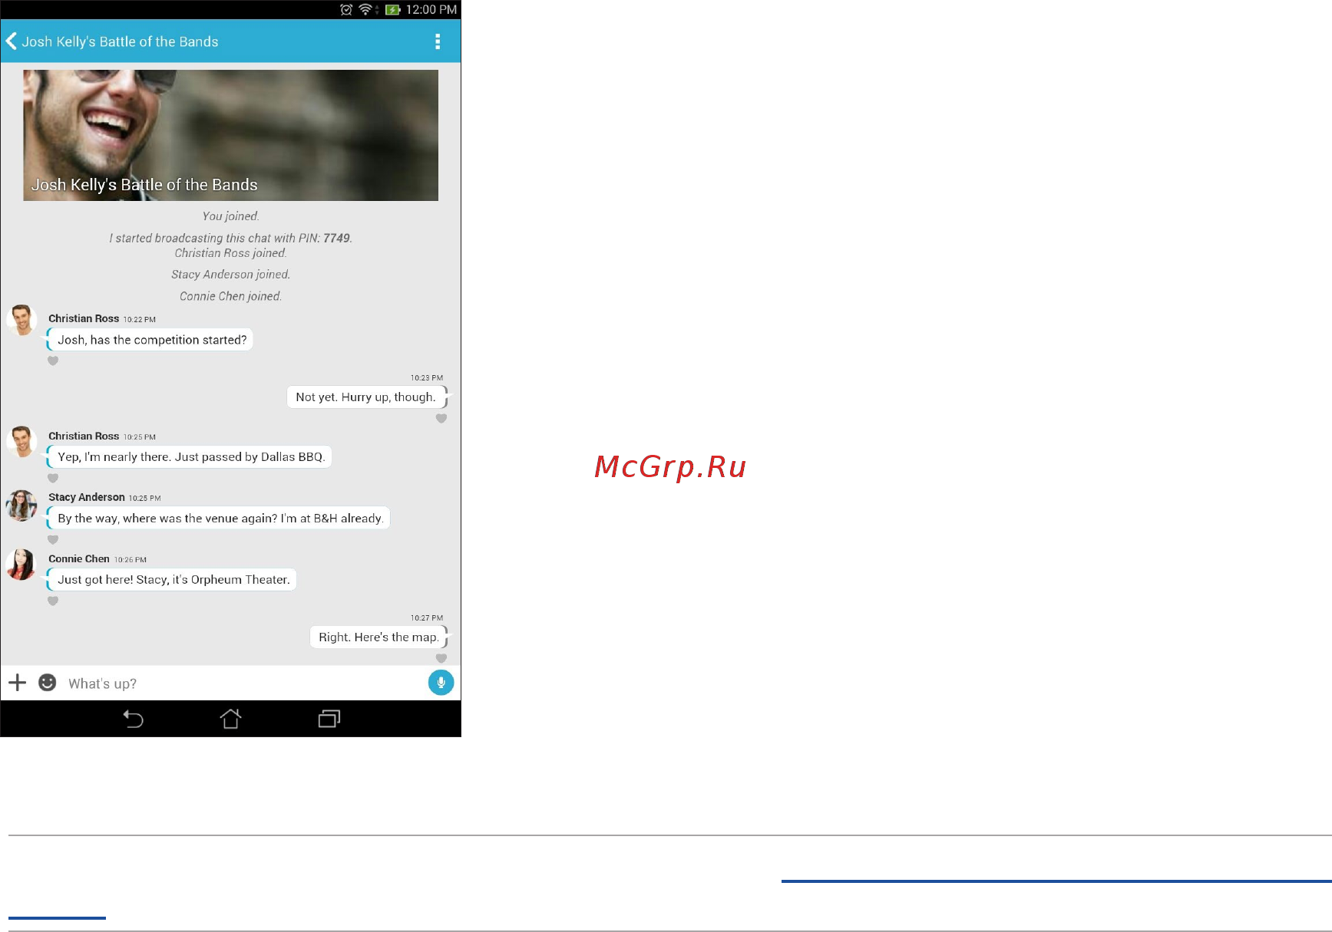The image size is (1332, 932).
Task: Tap the 10:23 PM message timestamp
Action: (427, 377)
